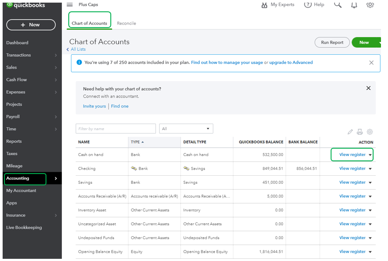
Task: View register for Checking account
Action: coord(352,168)
